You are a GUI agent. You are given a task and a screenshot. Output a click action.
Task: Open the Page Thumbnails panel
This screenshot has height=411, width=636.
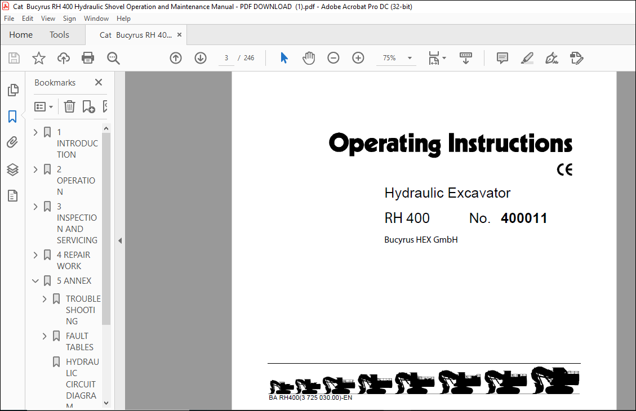click(12, 90)
